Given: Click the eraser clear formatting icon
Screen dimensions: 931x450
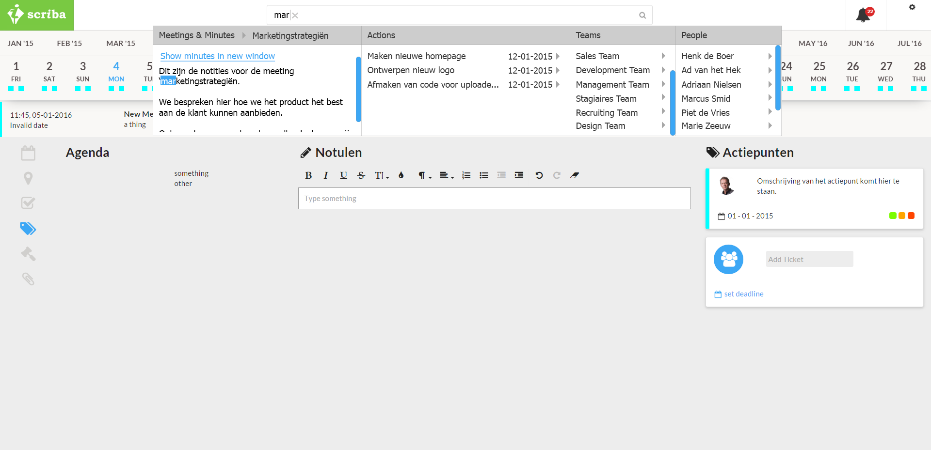Looking at the screenshot, I should click(x=575, y=175).
